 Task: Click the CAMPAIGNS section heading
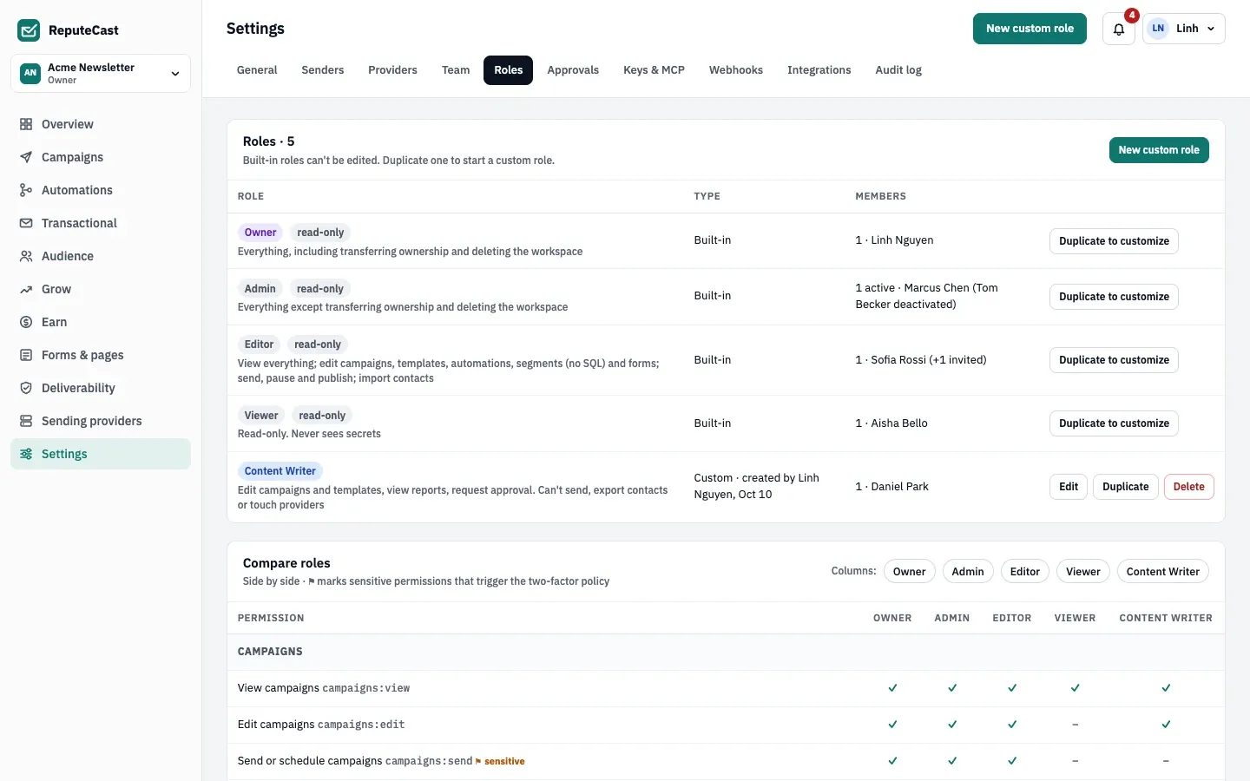(x=270, y=652)
